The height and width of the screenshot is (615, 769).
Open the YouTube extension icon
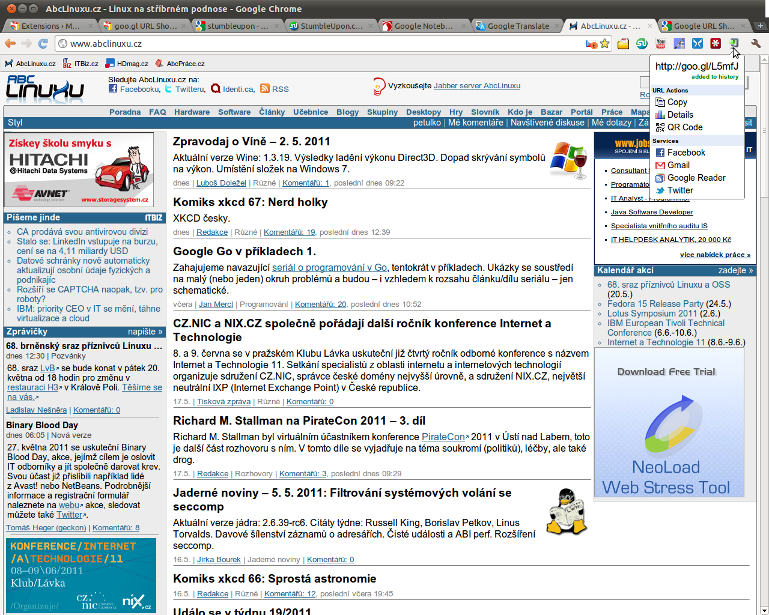tap(661, 43)
